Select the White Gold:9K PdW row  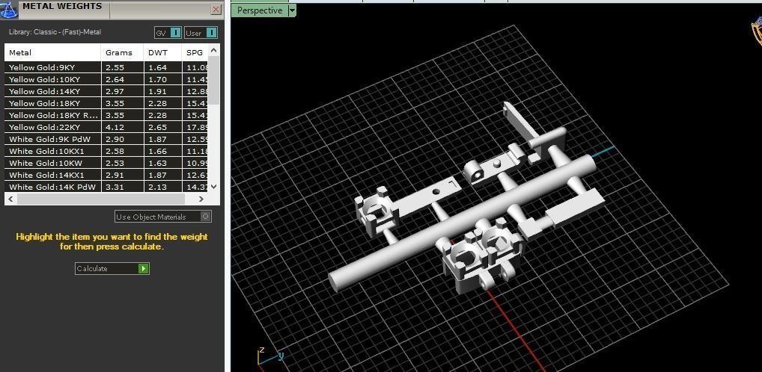tap(106, 139)
